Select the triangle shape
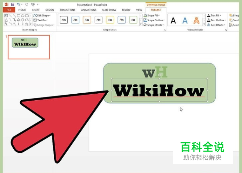Image resolution: width=242 pixels, height=173 pixels. tap(6, 20)
